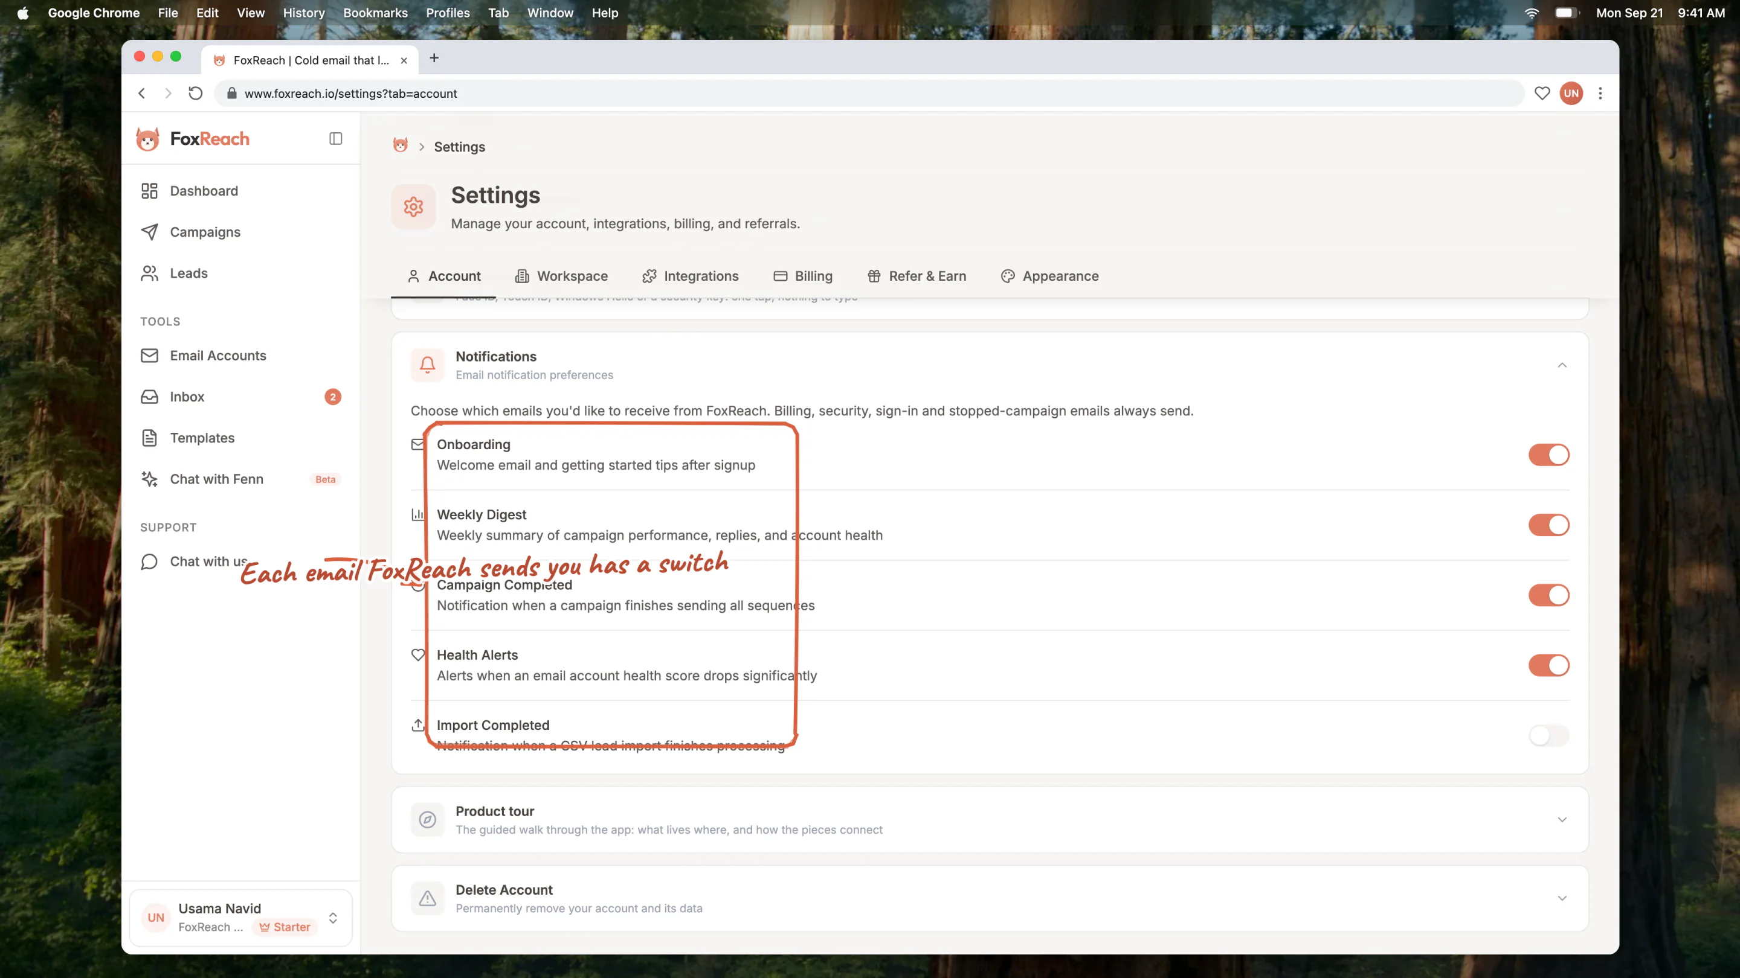Switch to the Integrations tab

pos(691,276)
